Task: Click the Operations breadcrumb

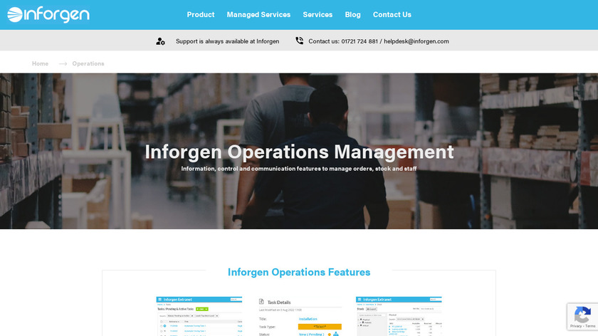Action: (x=88, y=63)
